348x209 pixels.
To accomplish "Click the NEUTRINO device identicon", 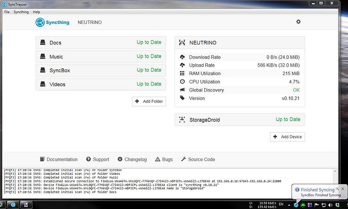I will coord(182,43).
